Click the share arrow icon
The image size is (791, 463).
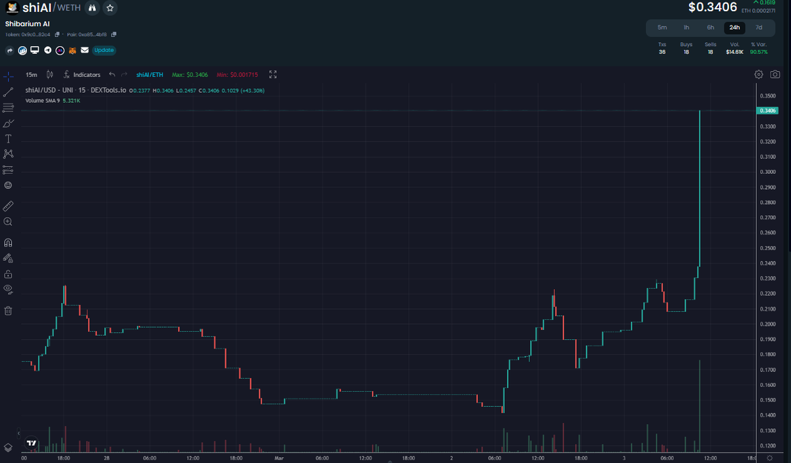pyautogui.click(x=10, y=50)
